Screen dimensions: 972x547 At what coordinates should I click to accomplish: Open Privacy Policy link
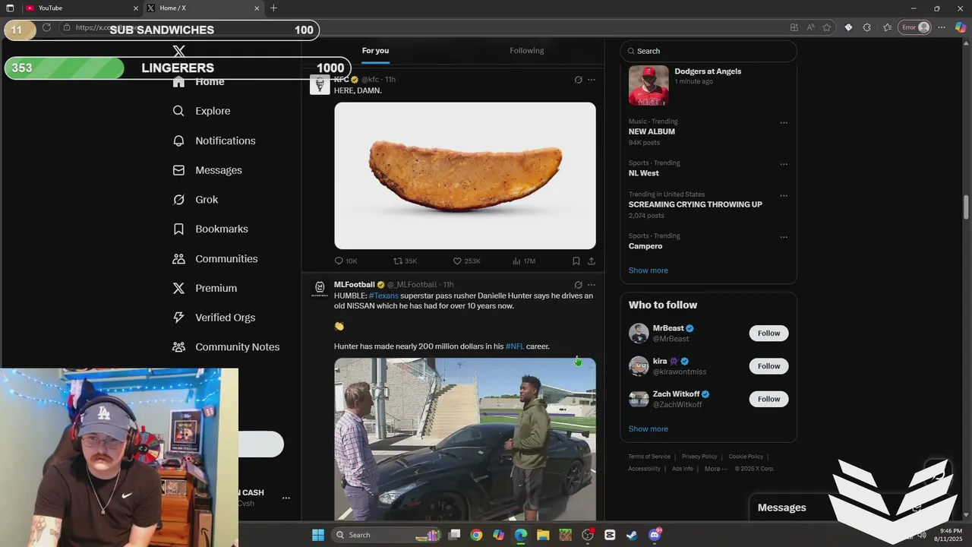[x=699, y=457]
